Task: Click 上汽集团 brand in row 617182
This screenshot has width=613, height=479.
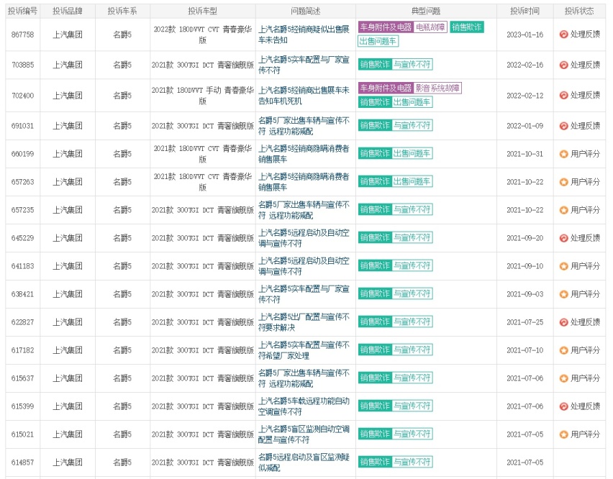Action: coord(68,350)
